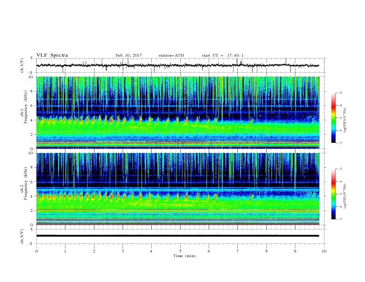Image resolution: width=365 pixels, height=282 pixels.
Task: Click the "8" kHz tick on ch.1 frequency axis
Action: 32,91
